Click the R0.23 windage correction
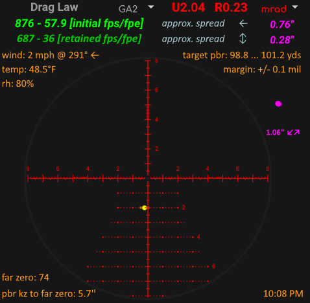Screen dimensions: 310x303 click(231, 8)
